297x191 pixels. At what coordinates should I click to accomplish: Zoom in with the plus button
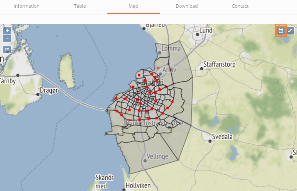click(7, 30)
